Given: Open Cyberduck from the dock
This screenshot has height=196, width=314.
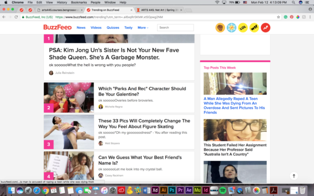Looking at the screenshot, I should click(x=129, y=190).
